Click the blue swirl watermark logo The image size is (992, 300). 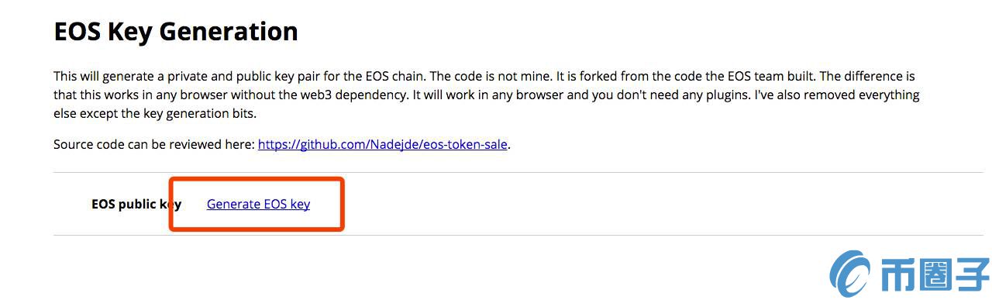[852, 274]
